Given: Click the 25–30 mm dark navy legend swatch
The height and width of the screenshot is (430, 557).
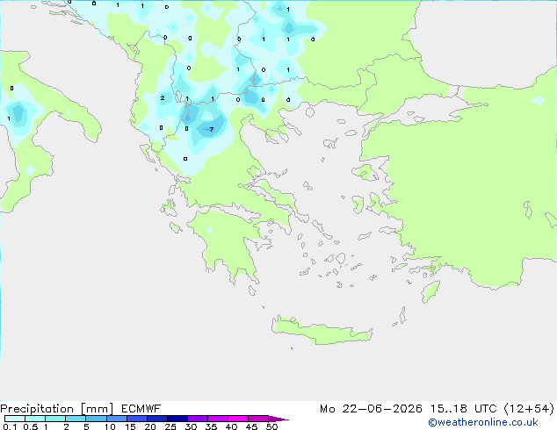Looking at the screenshot, I should 177,419.
